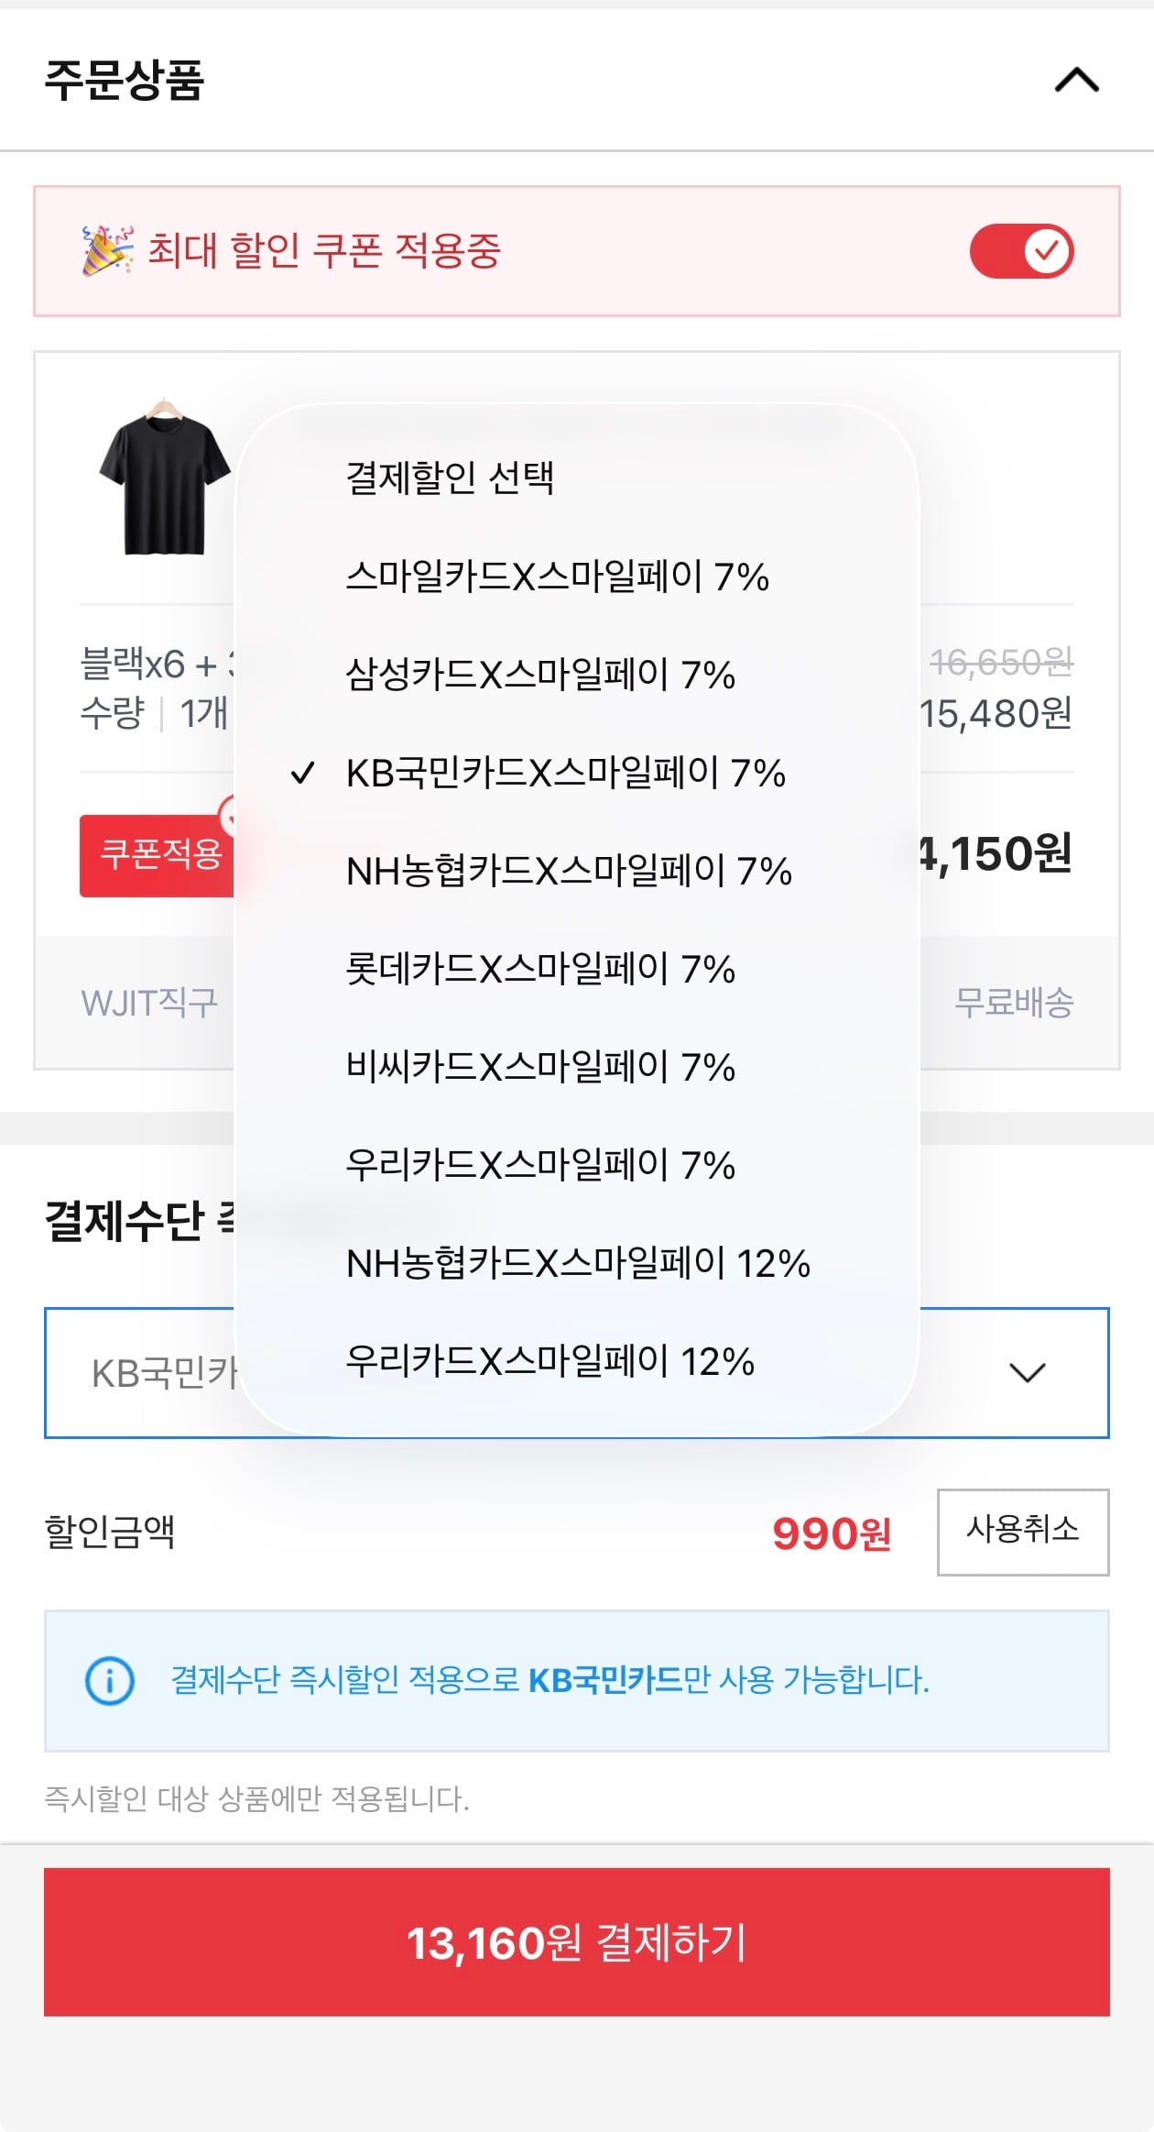
Task: Click the 13,160원 결제하기 payment button
Action: (577, 1943)
